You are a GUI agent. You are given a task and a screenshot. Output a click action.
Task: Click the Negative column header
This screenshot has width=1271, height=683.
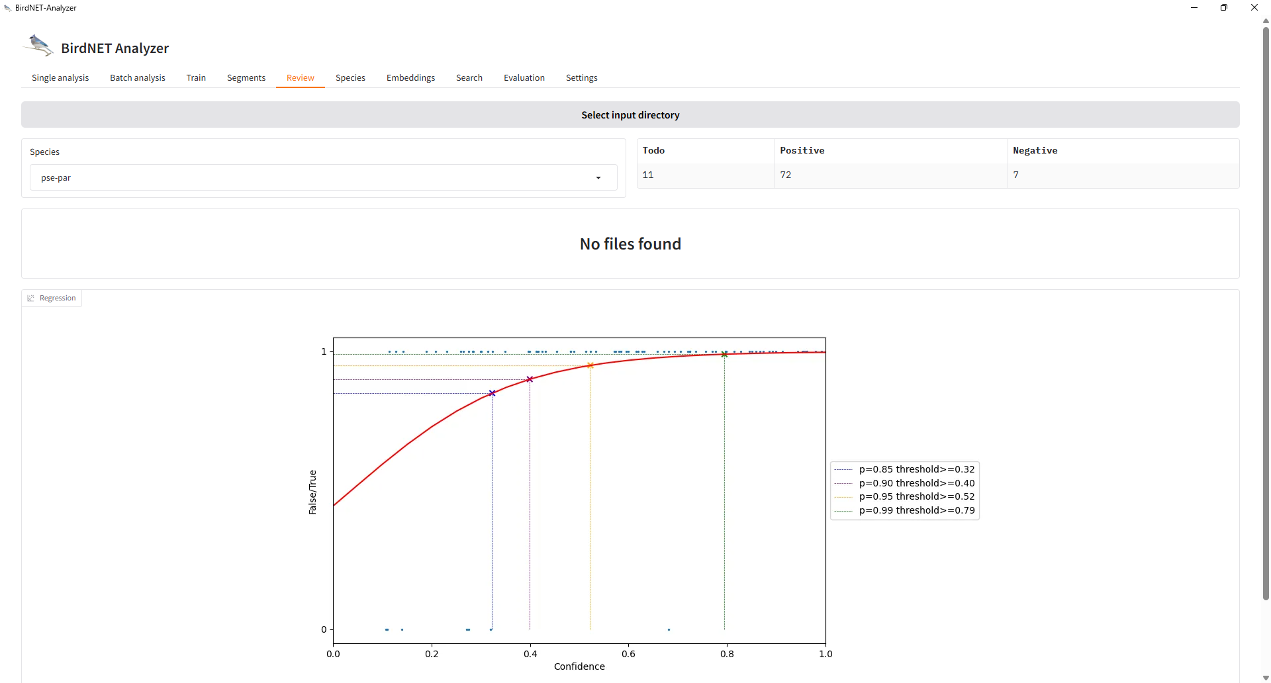(1123, 151)
